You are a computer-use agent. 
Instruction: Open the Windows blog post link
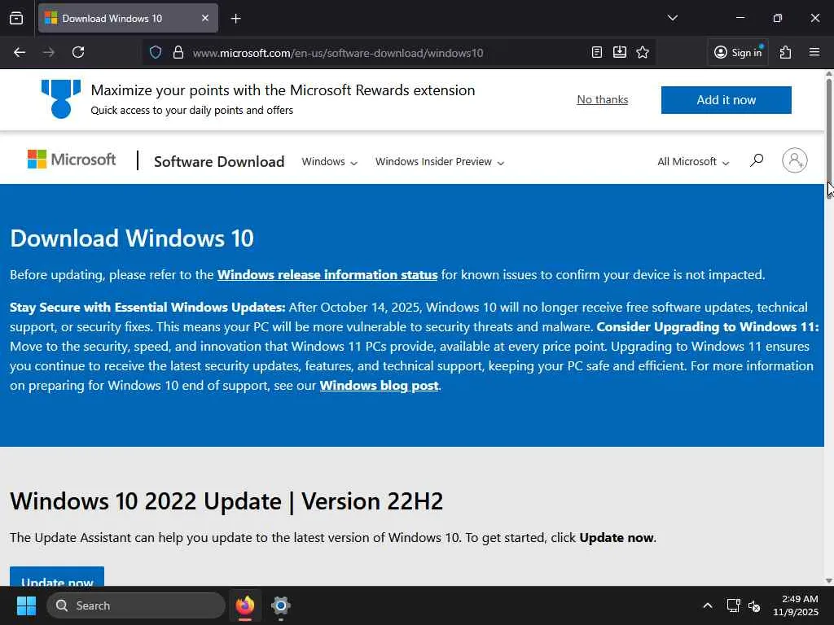[380, 385]
